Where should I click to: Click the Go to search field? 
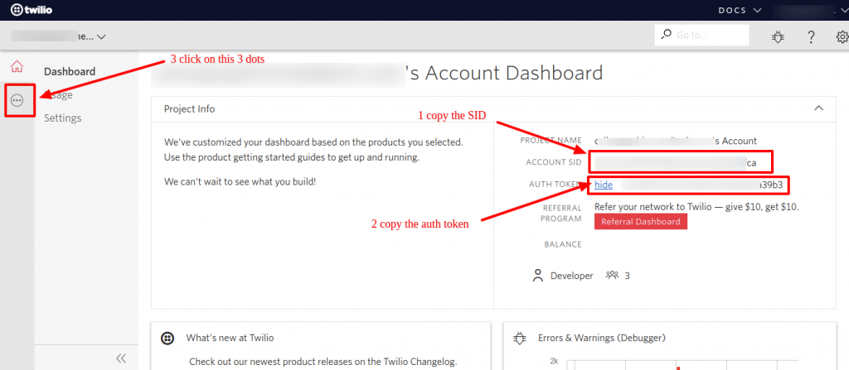(701, 35)
